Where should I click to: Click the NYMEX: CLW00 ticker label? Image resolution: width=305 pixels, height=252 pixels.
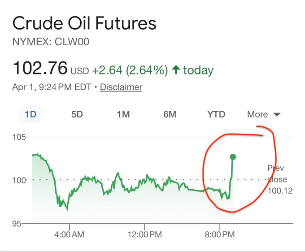click(x=51, y=42)
